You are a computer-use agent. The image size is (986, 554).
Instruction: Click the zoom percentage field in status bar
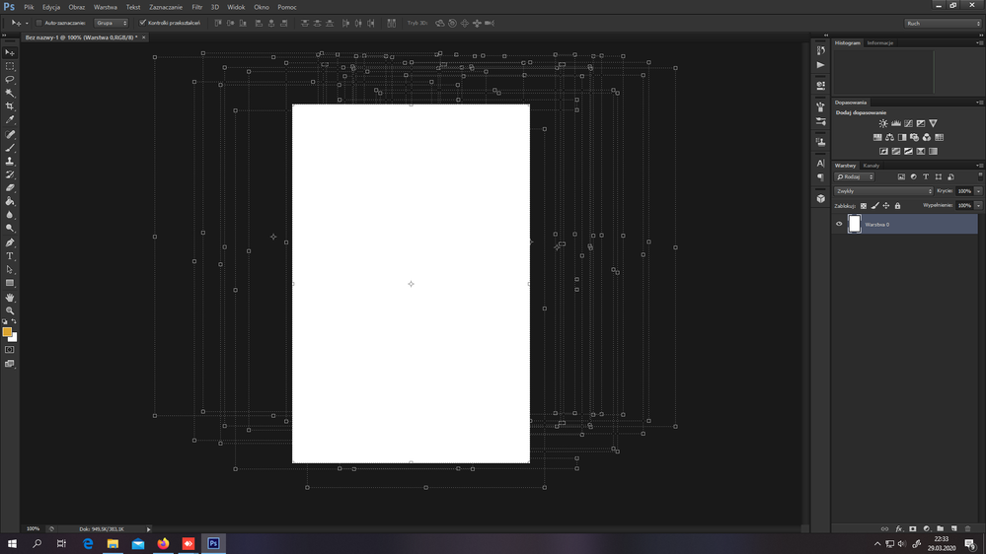click(33, 529)
